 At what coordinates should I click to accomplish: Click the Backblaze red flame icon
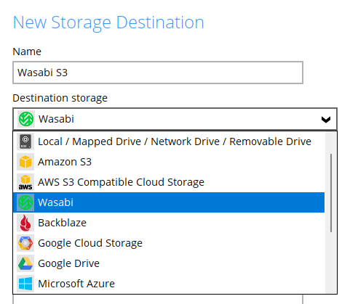coord(25,223)
